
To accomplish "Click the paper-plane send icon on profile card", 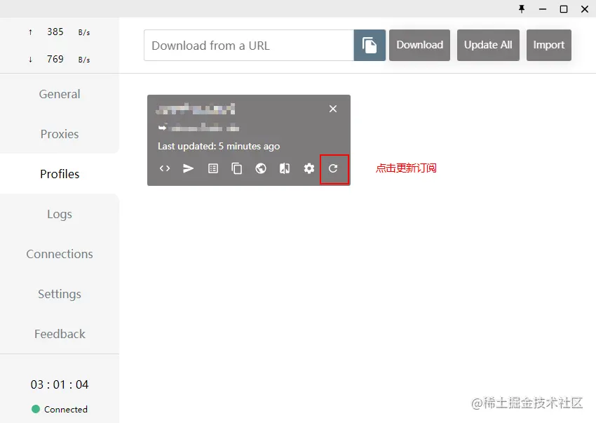I will click(x=188, y=168).
